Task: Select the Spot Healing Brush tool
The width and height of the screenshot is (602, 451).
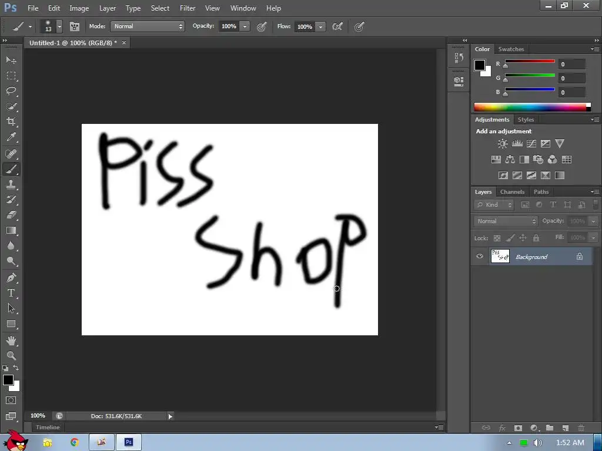Action: click(11, 154)
